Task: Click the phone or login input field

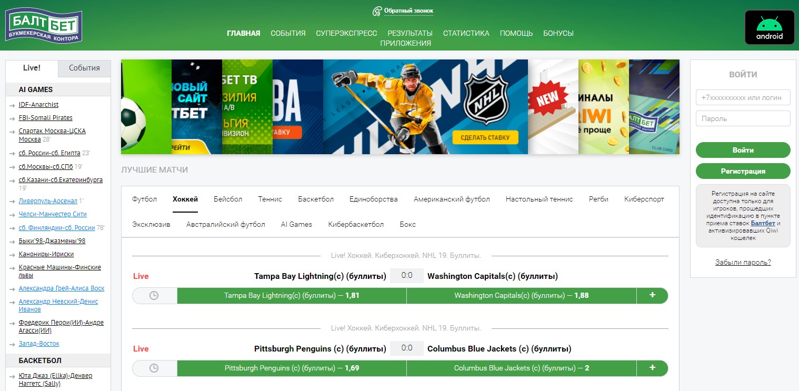Action: (743, 97)
